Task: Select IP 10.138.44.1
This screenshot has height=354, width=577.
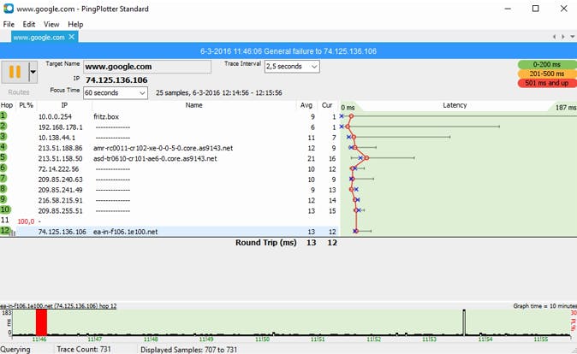Action: pos(57,138)
